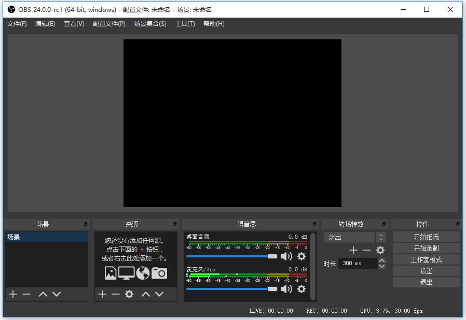Add a display capture via the monitor icon
This screenshot has height=320, width=466.
pos(127,273)
